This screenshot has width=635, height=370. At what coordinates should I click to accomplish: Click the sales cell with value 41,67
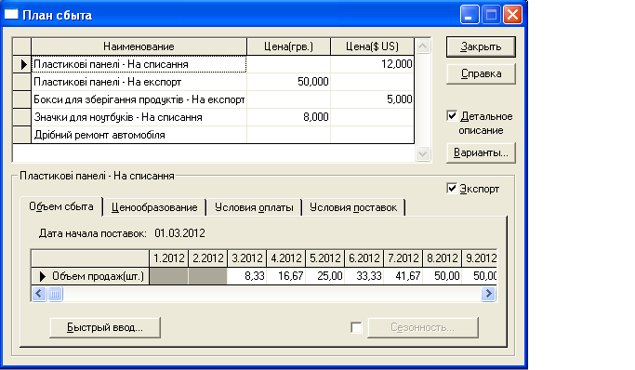pyautogui.click(x=403, y=276)
